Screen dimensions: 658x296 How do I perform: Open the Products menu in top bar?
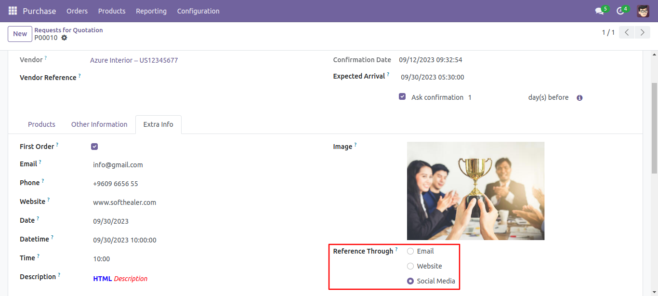point(112,11)
